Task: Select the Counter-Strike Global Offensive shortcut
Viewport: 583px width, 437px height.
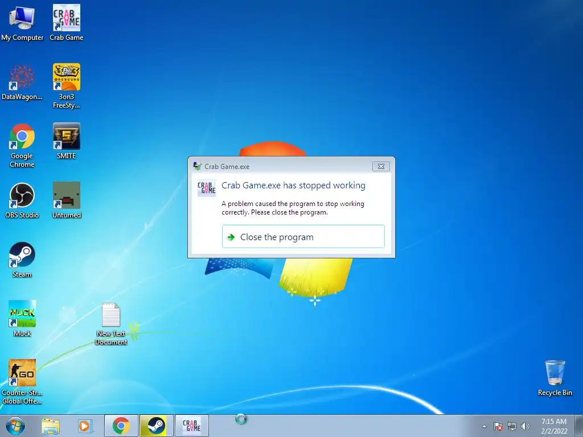Action: pos(22,382)
